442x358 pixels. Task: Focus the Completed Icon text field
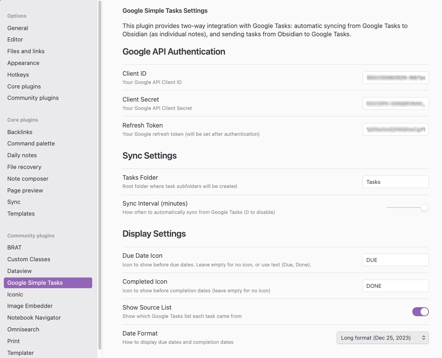coord(395,286)
